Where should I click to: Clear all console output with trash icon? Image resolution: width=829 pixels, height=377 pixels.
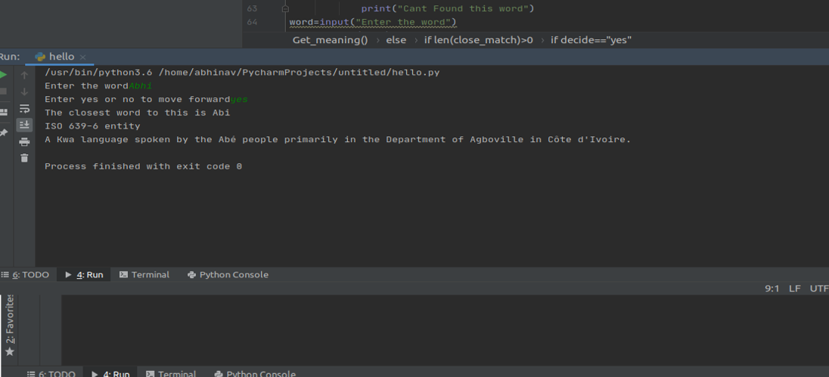24,158
